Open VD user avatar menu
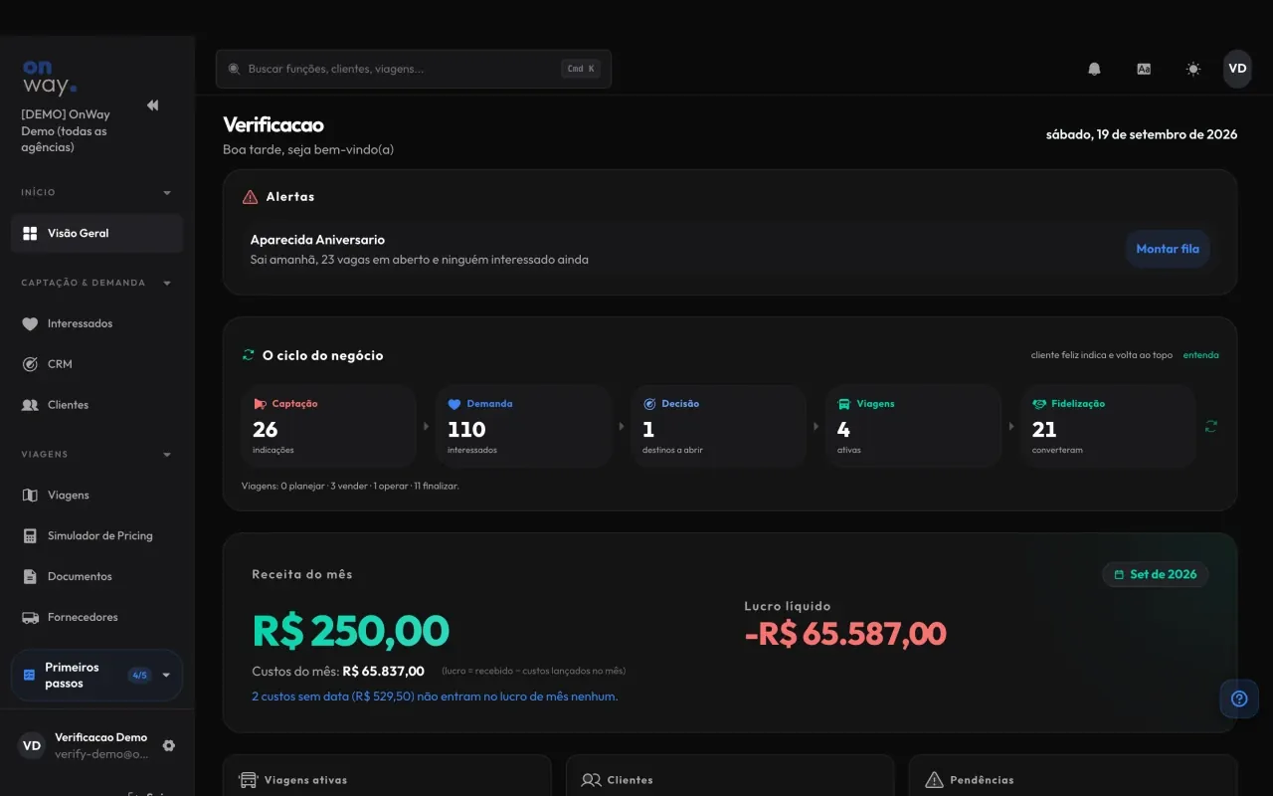 1237,69
